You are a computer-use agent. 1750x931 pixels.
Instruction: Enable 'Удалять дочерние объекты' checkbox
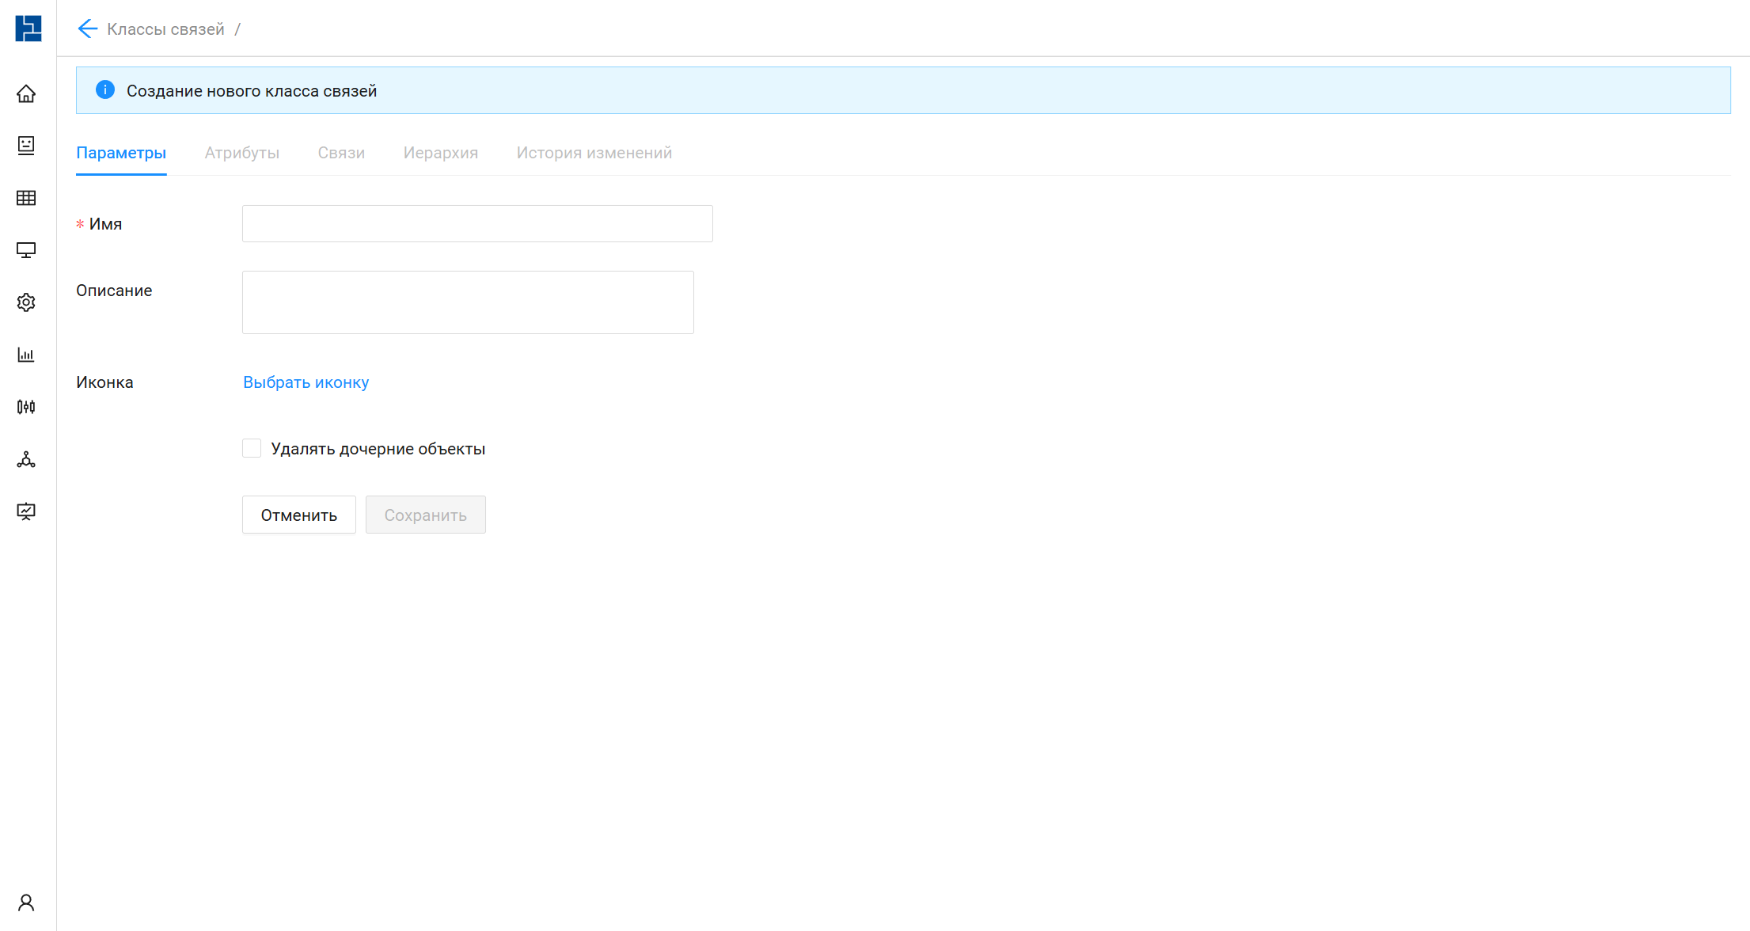[252, 449]
